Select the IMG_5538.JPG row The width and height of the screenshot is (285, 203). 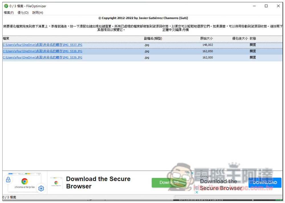click(x=42, y=51)
